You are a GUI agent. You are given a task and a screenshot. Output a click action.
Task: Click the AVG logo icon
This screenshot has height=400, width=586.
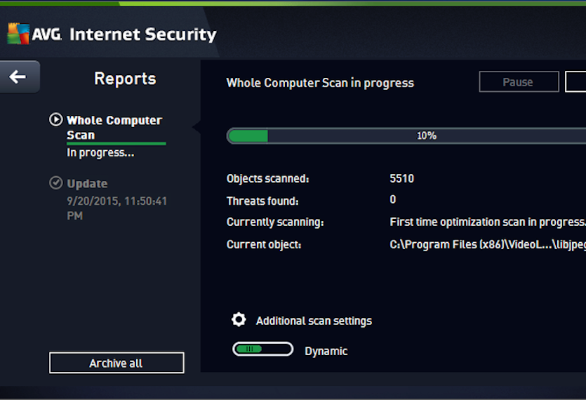18,34
